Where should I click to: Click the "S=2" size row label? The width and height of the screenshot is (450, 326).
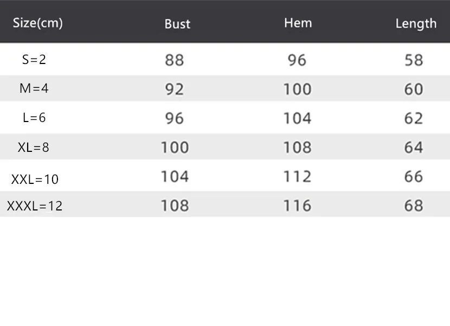[34, 60]
